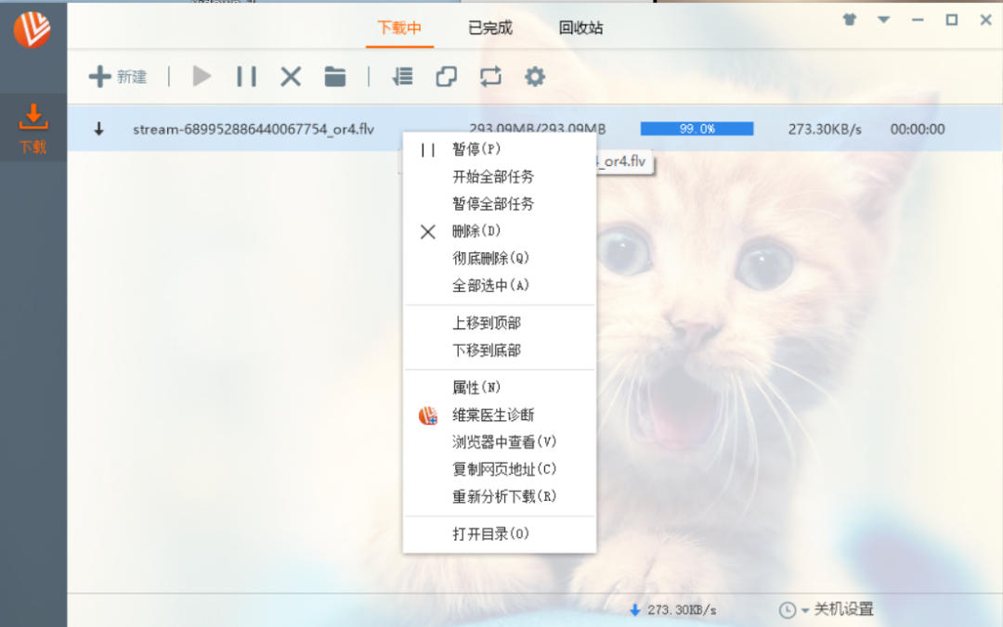The image size is (1003, 627).
Task: Choose 开始全部任务 in context menu
Action: (x=500, y=176)
